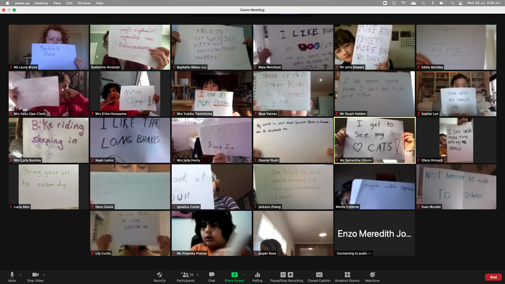Viewport: 505px width, 284px height.
Task: Open Breakout Rooms
Action: click(347, 275)
